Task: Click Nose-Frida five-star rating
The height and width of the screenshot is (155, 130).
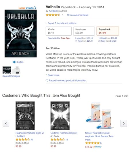Action: pyautogui.click(x=92, y=143)
